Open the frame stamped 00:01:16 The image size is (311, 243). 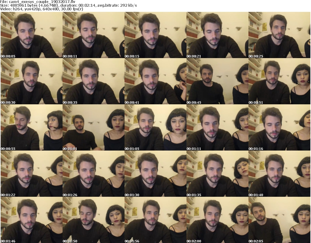pyautogui.click(x=279, y=127)
